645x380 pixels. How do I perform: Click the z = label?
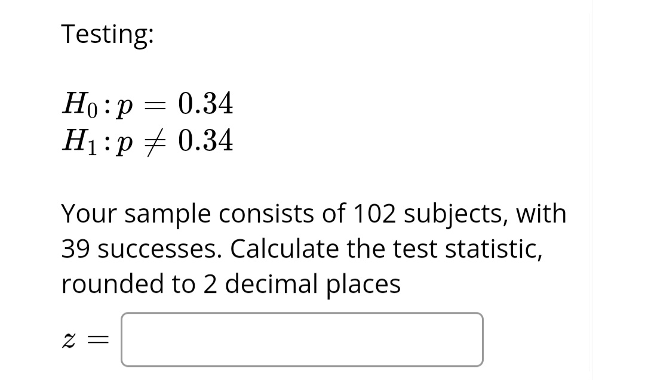[x=86, y=339]
